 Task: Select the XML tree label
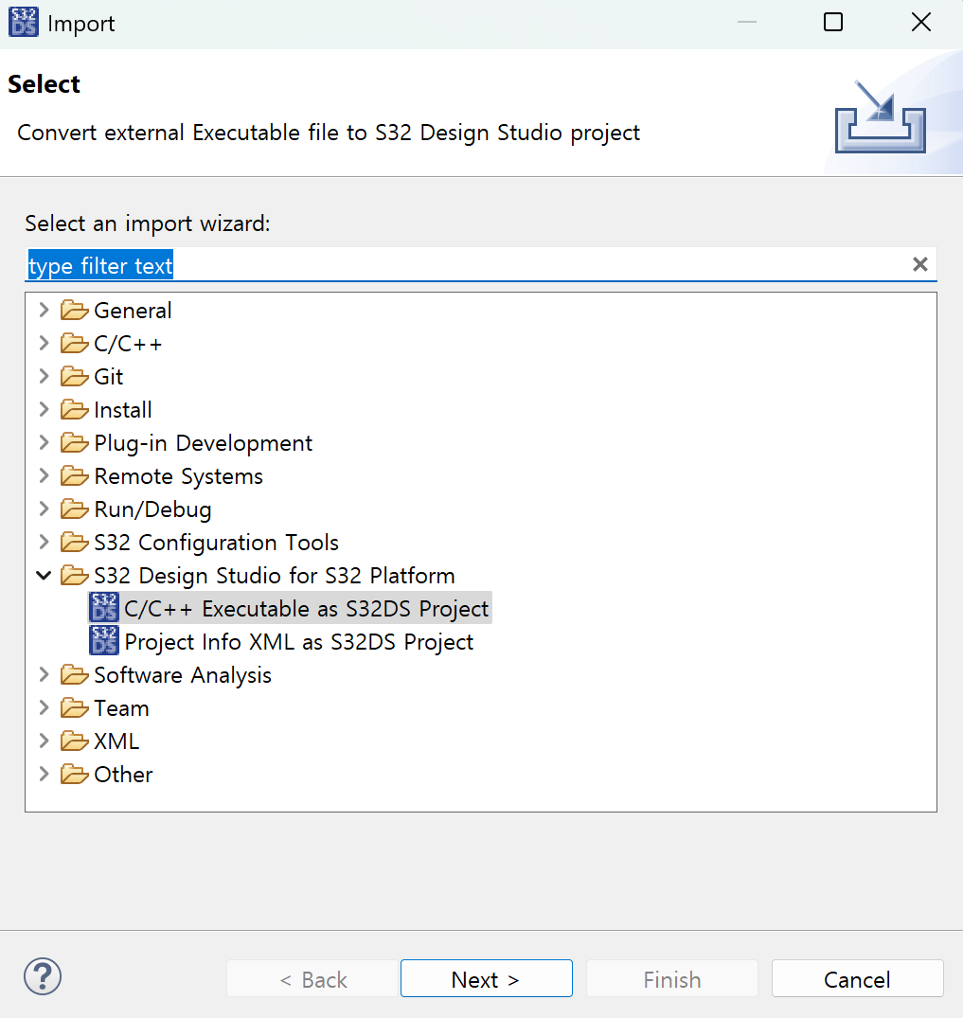pos(116,741)
